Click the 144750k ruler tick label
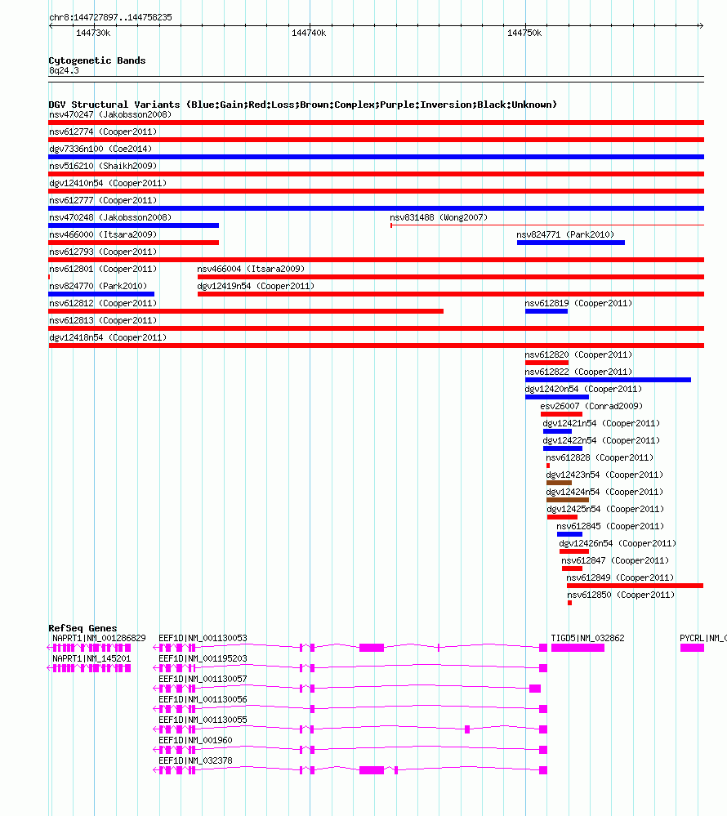The height and width of the screenshot is (816, 727). 524,33
